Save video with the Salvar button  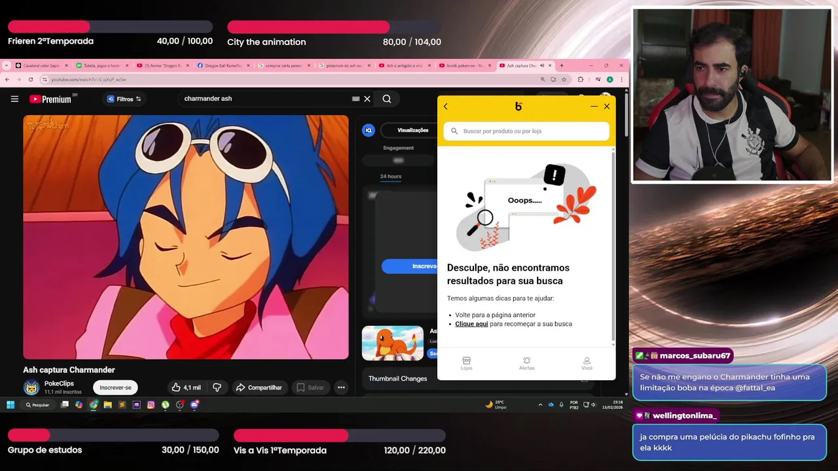coord(310,387)
